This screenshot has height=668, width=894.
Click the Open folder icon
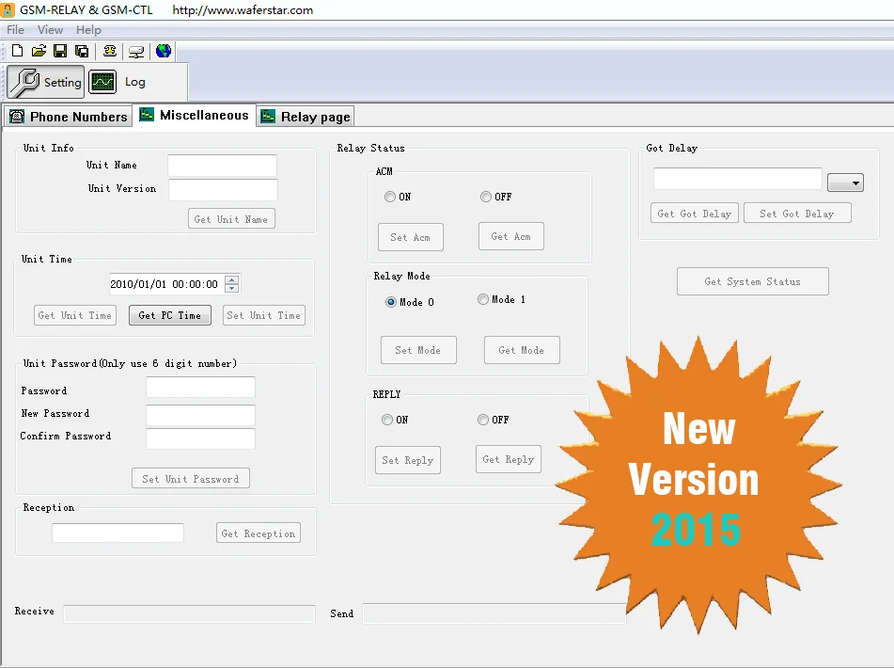click(39, 51)
